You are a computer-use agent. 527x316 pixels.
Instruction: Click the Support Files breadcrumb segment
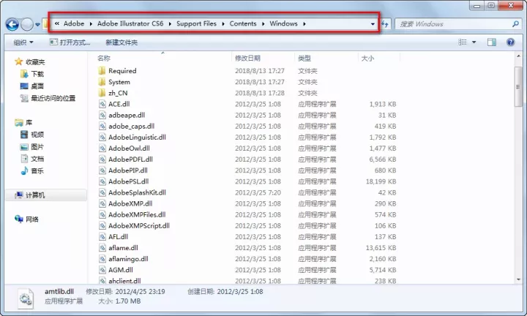(x=197, y=23)
